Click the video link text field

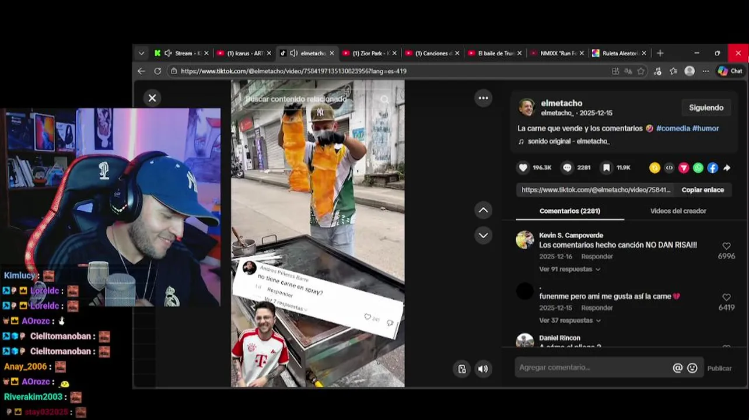(x=596, y=190)
